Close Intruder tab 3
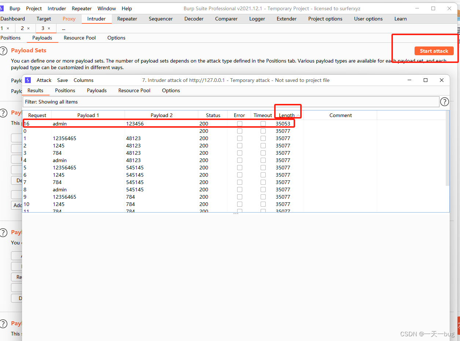This screenshot has width=460, height=341. pos(49,28)
